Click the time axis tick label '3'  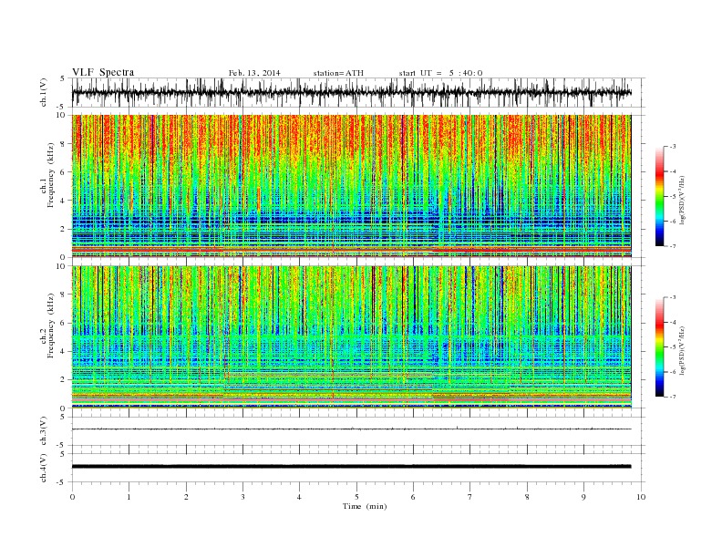point(242,497)
